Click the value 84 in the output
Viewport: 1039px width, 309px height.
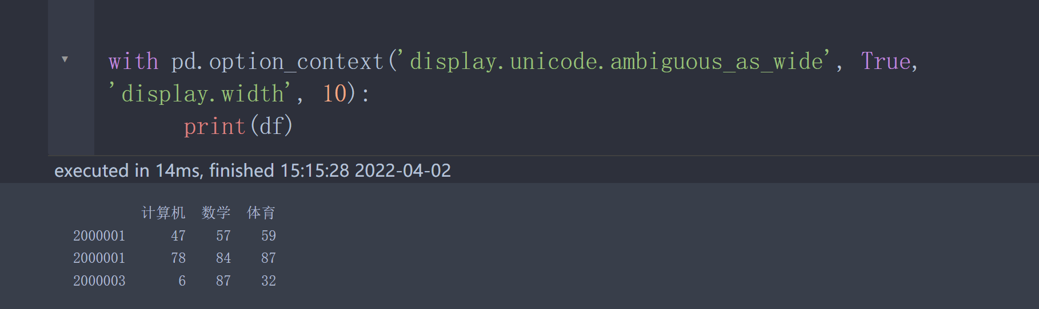[223, 258]
